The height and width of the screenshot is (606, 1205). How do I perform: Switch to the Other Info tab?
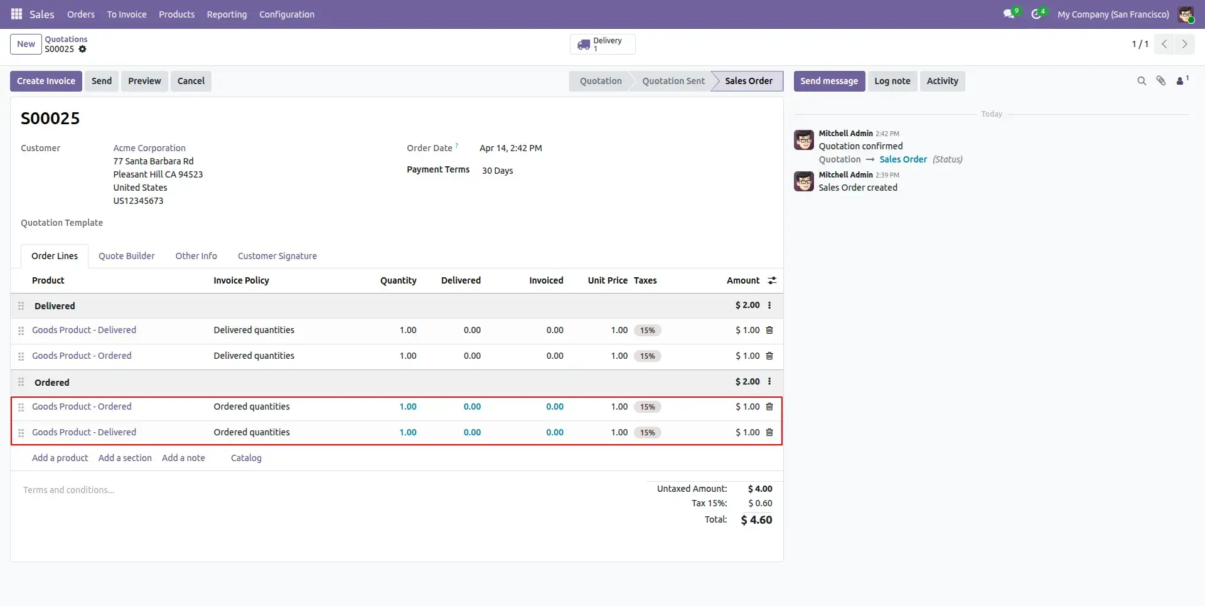tap(196, 256)
